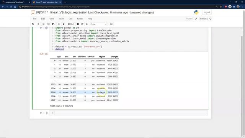Image resolution: width=245 pixels, height=138 pixels.
Task: Click the Python 3 kernel indicator
Action: coord(204,19)
